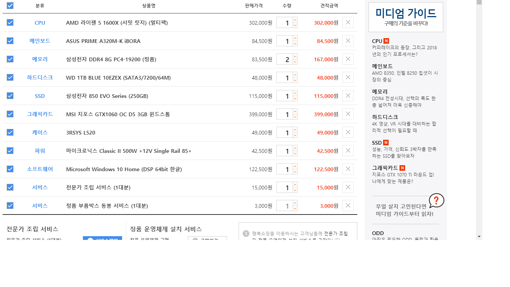Increase the 케이스 quantity with the up arrow
The height and width of the screenshot is (287, 510).
295,130
